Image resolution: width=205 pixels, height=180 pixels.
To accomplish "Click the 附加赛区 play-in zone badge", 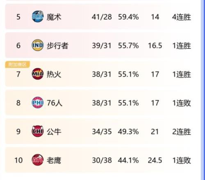I will click(18, 64).
